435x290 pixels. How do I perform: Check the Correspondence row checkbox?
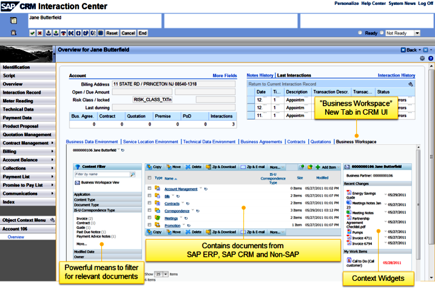[x=149, y=211]
